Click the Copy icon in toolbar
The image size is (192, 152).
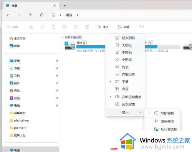click(42, 27)
